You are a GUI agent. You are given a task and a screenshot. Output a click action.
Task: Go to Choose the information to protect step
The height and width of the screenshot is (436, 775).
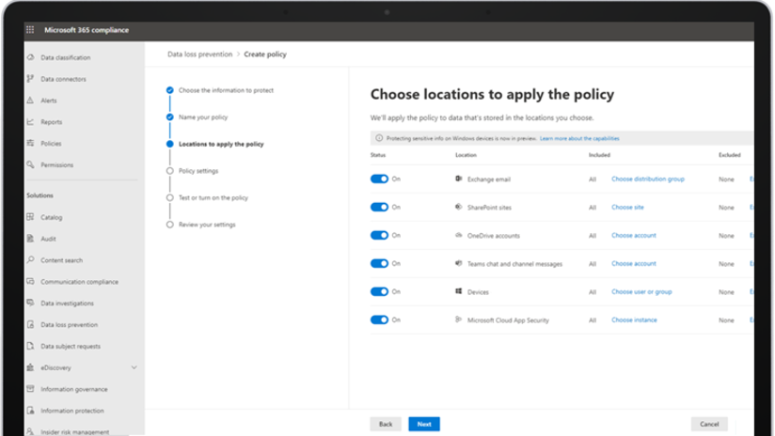226,90
